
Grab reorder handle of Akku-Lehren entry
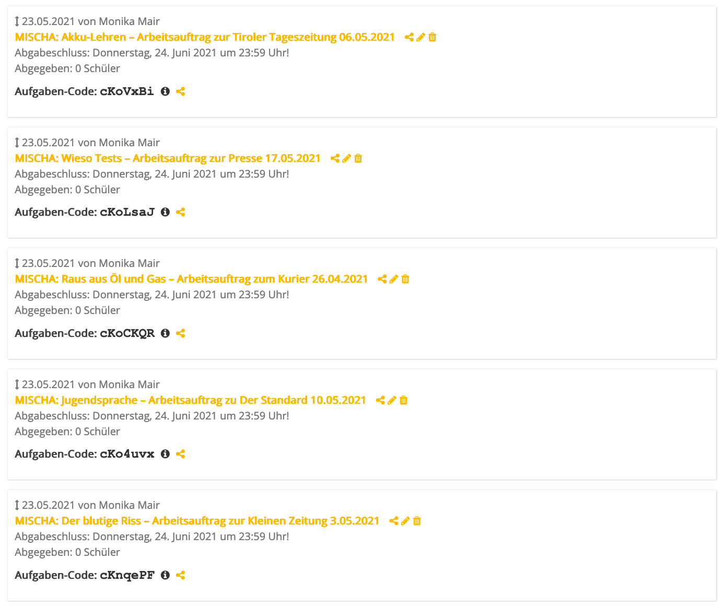[17, 21]
